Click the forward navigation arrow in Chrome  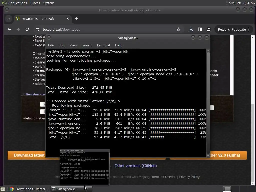[18, 29]
